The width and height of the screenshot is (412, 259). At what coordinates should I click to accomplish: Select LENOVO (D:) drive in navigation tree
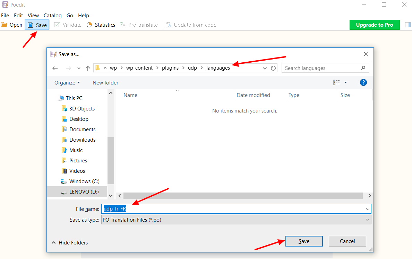click(84, 192)
